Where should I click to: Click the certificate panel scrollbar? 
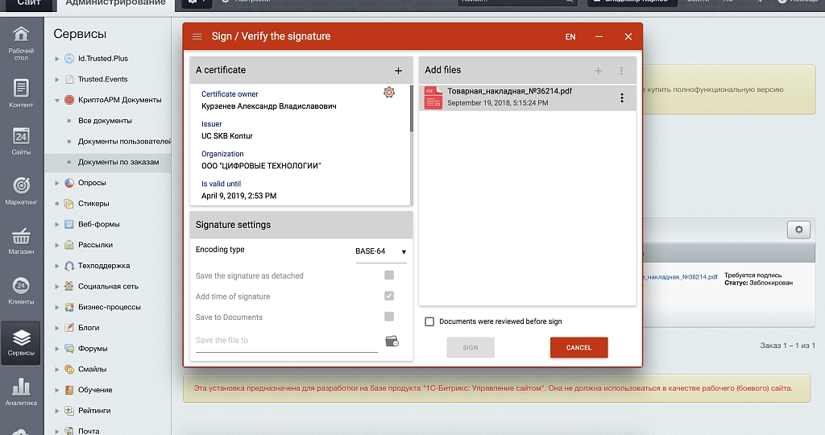coord(411,108)
